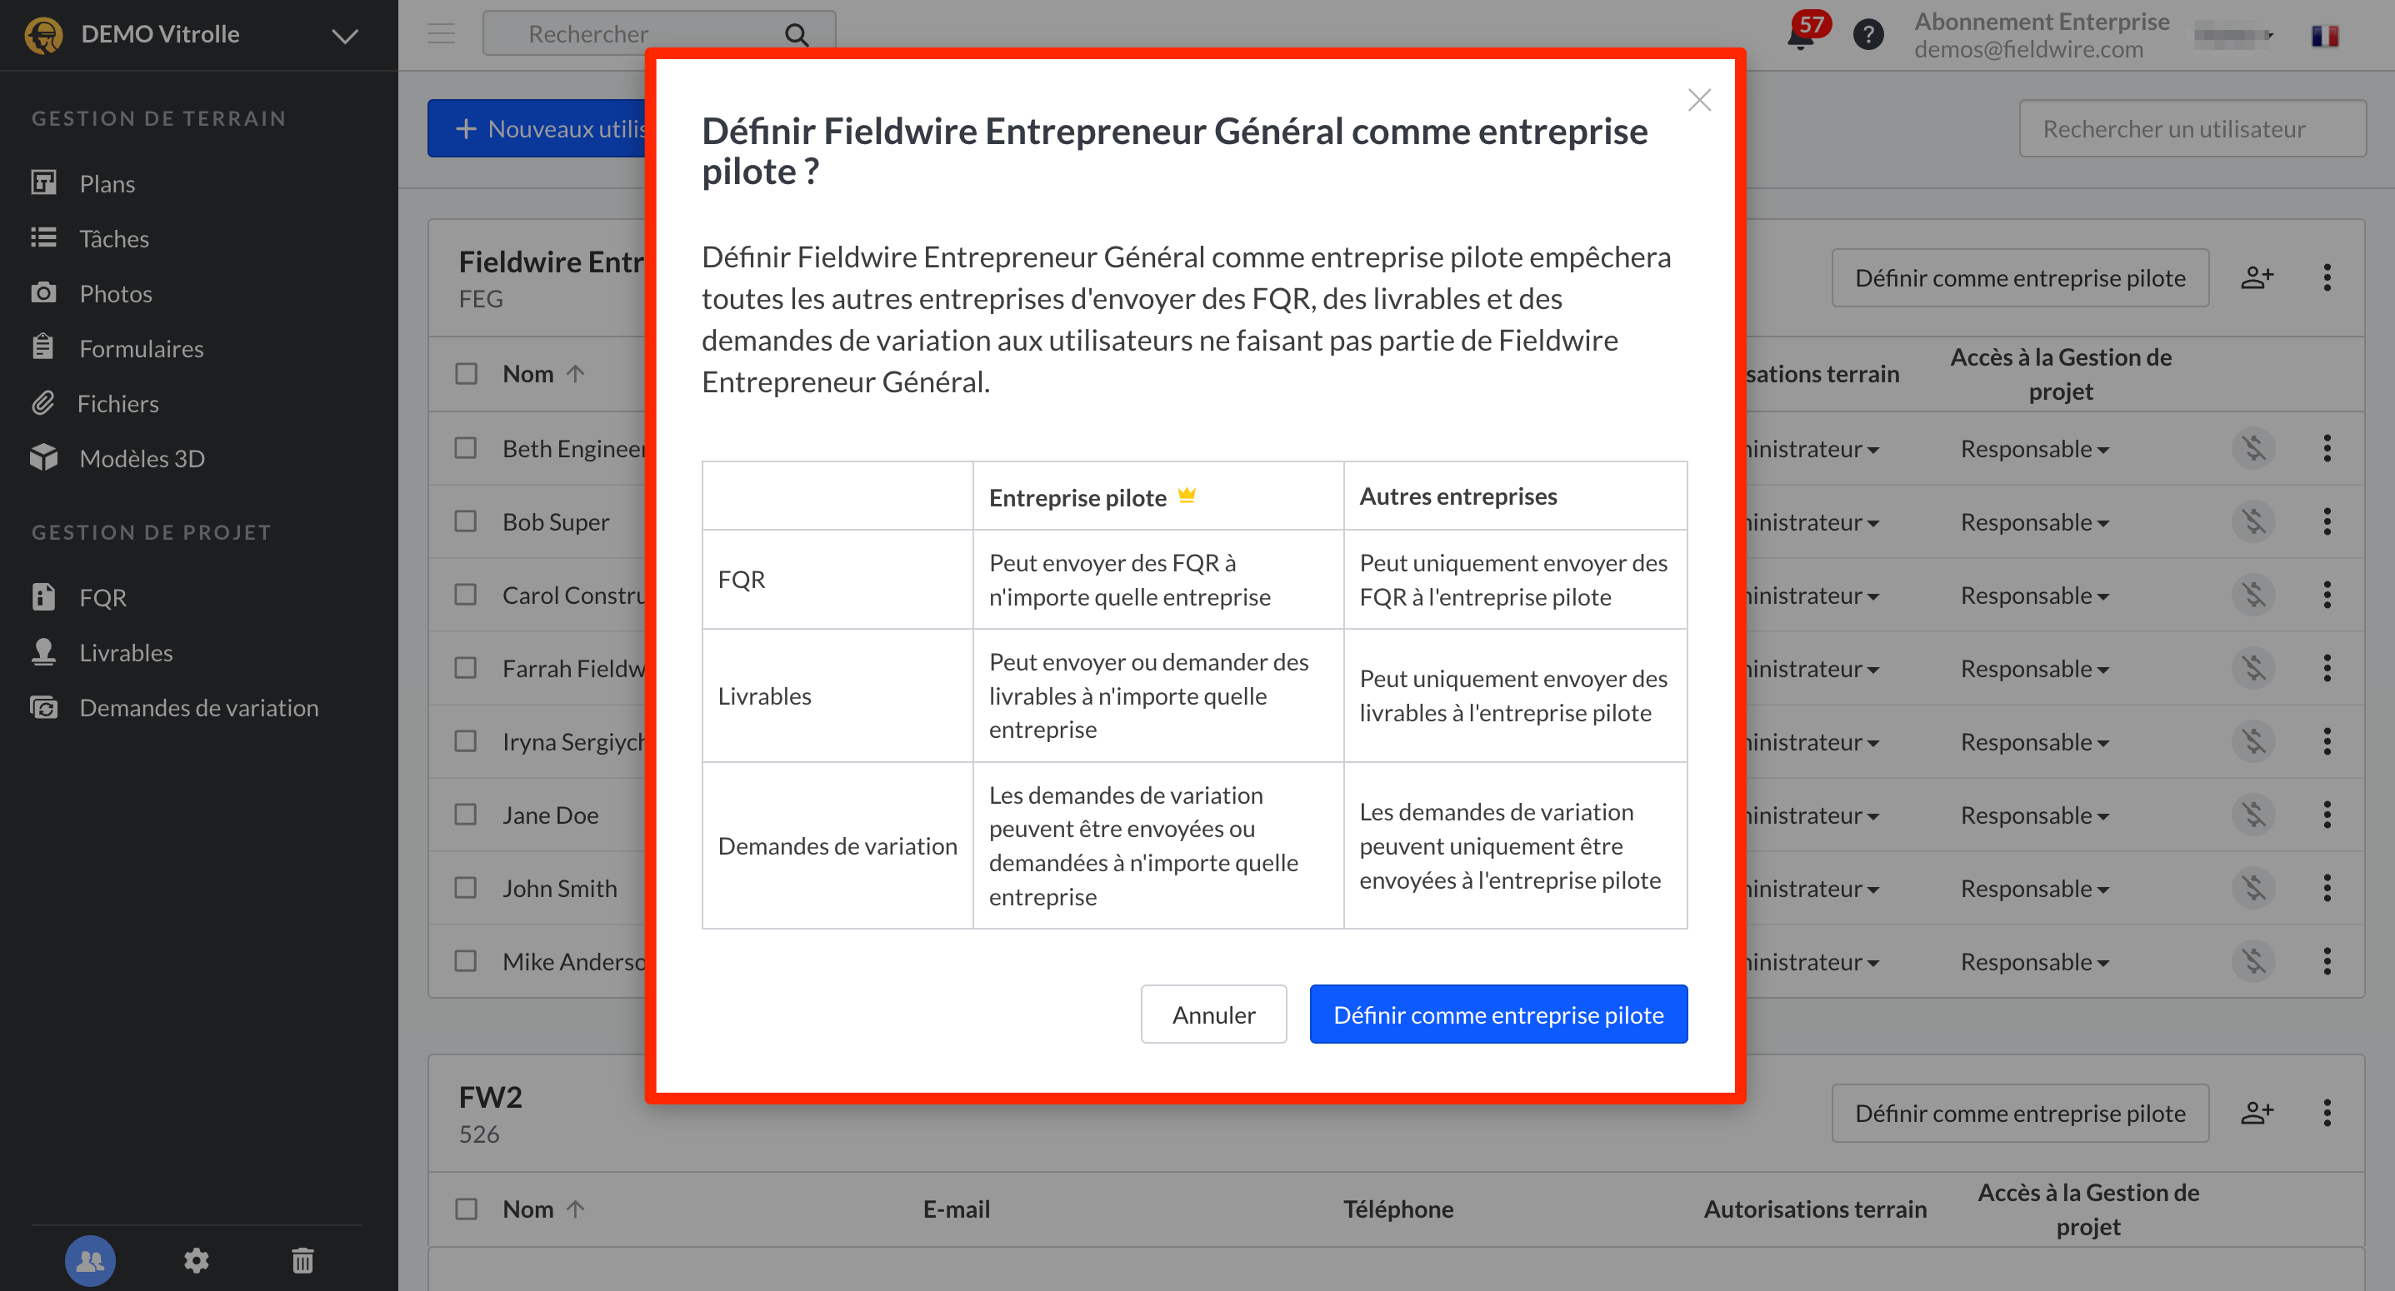This screenshot has height=1291, width=2395.
Task: Open Responsable dropdown in Bob Super row
Action: click(x=2034, y=522)
